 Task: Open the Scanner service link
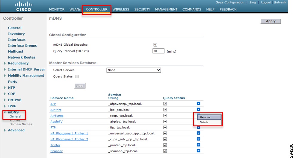[56, 151]
